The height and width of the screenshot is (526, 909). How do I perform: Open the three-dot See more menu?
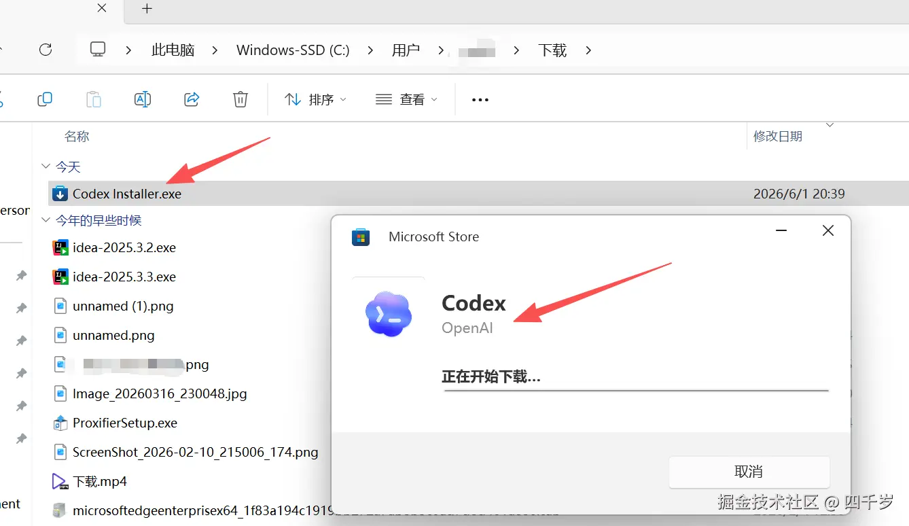coord(480,100)
